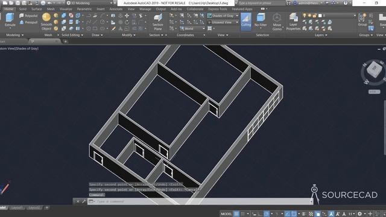Toggle grid display in status bar

tap(236, 214)
